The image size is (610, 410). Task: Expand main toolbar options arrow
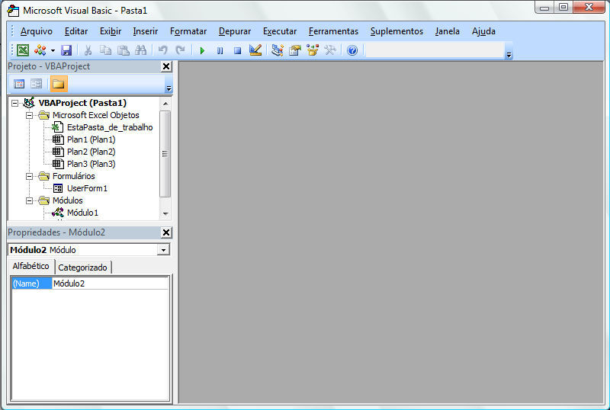click(x=509, y=55)
